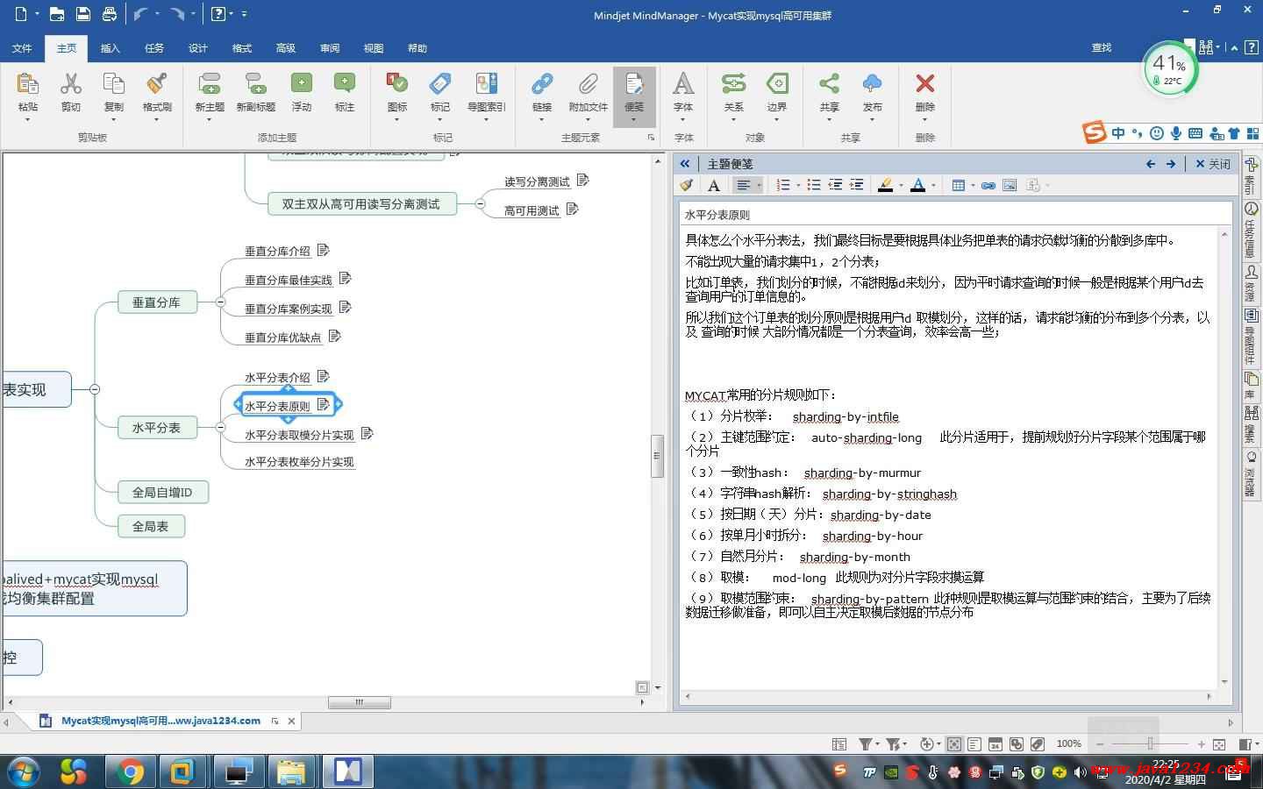
Task: Select the 水平分表取模分片实现 topic
Action: point(299,435)
